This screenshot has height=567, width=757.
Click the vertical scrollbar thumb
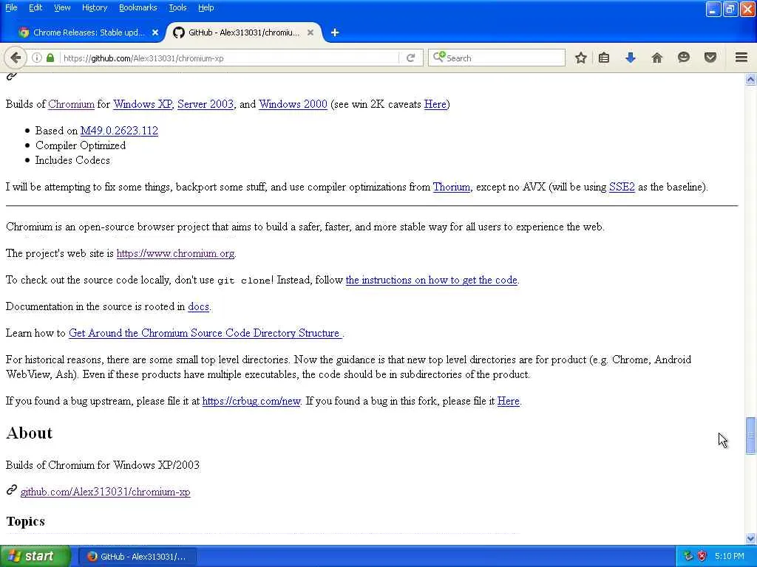click(x=750, y=436)
